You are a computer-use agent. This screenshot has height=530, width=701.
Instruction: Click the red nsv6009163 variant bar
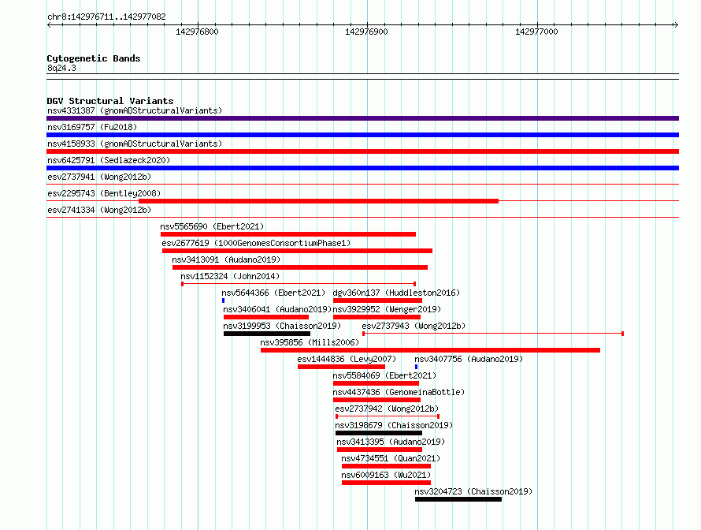(x=386, y=483)
